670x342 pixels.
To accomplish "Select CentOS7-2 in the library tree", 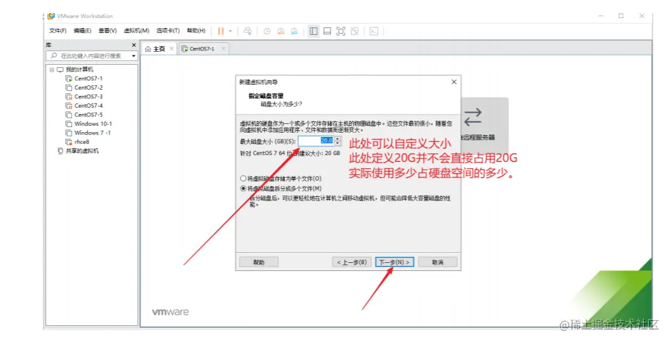I will click(x=88, y=88).
